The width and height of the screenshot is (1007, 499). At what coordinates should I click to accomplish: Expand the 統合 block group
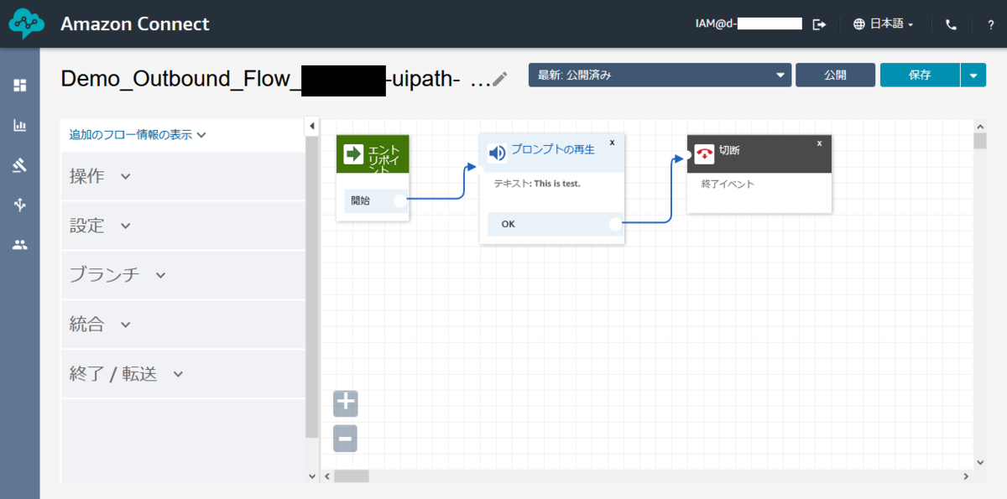[184, 324]
